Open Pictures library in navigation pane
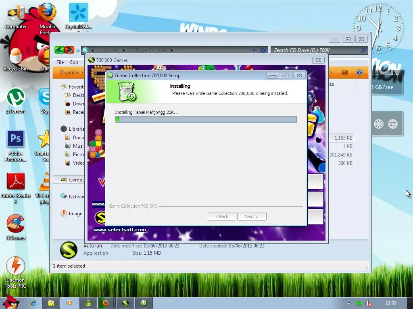413x309 pixels. pyautogui.click(x=75, y=154)
